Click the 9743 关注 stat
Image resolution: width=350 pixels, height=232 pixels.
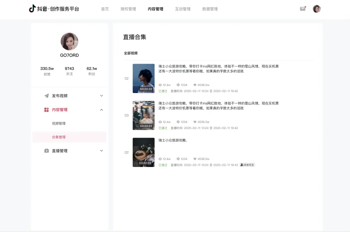click(69, 71)
